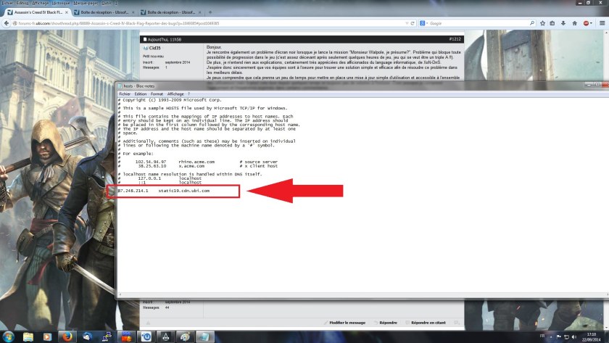
Task: Open a new Firefox tab with plus button
Action: [x=210, y=12]
